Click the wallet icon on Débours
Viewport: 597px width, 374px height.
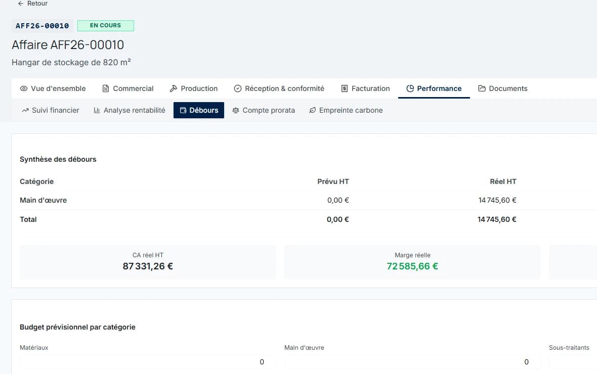183,110
